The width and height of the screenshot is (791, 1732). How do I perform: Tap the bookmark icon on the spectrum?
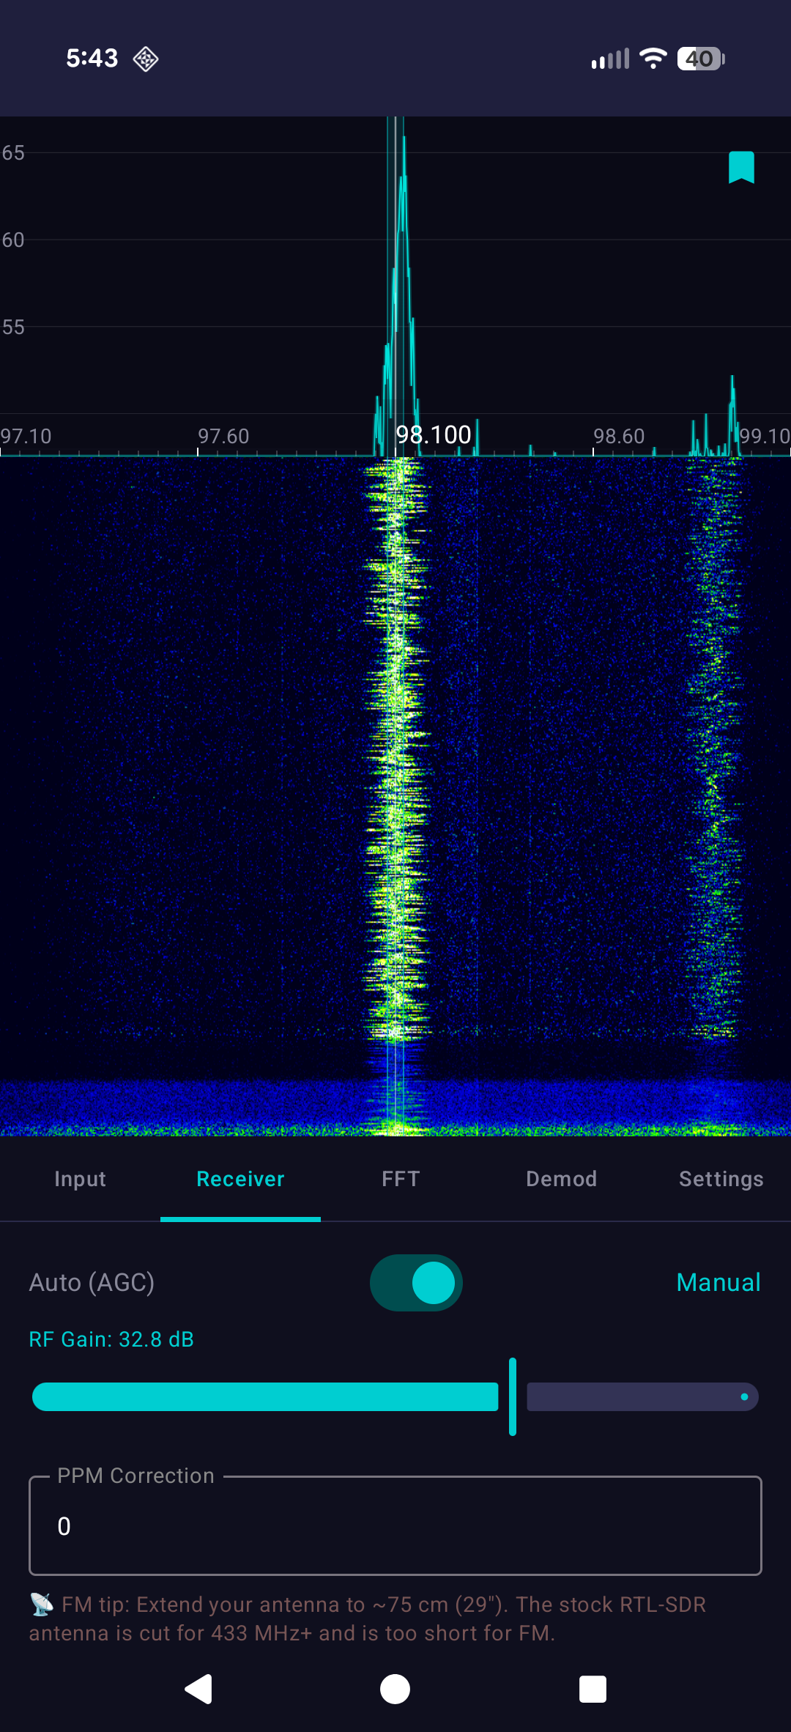click(741, 167)
